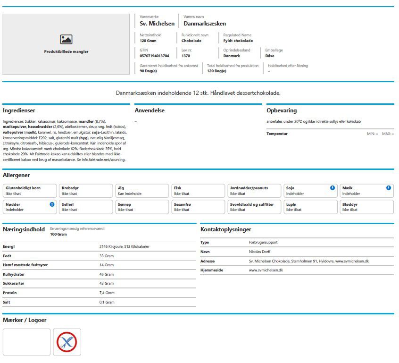Select the Lev. nr. value "1370"
Viewport: 399px width, 363px height.
pyautogui.click(x=186, y=56)
